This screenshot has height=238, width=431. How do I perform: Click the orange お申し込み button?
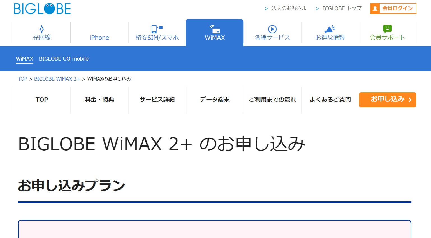coord(387,100)
